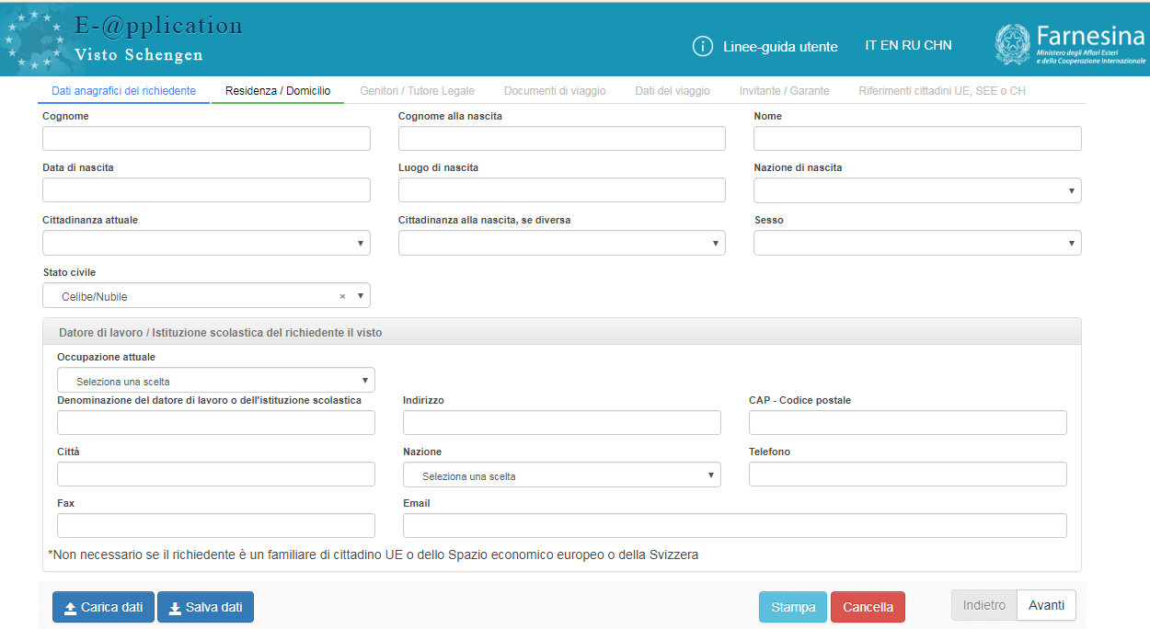Click Carica dati upload button
This screenshot has width=1150, height=629.
(103, 607)
